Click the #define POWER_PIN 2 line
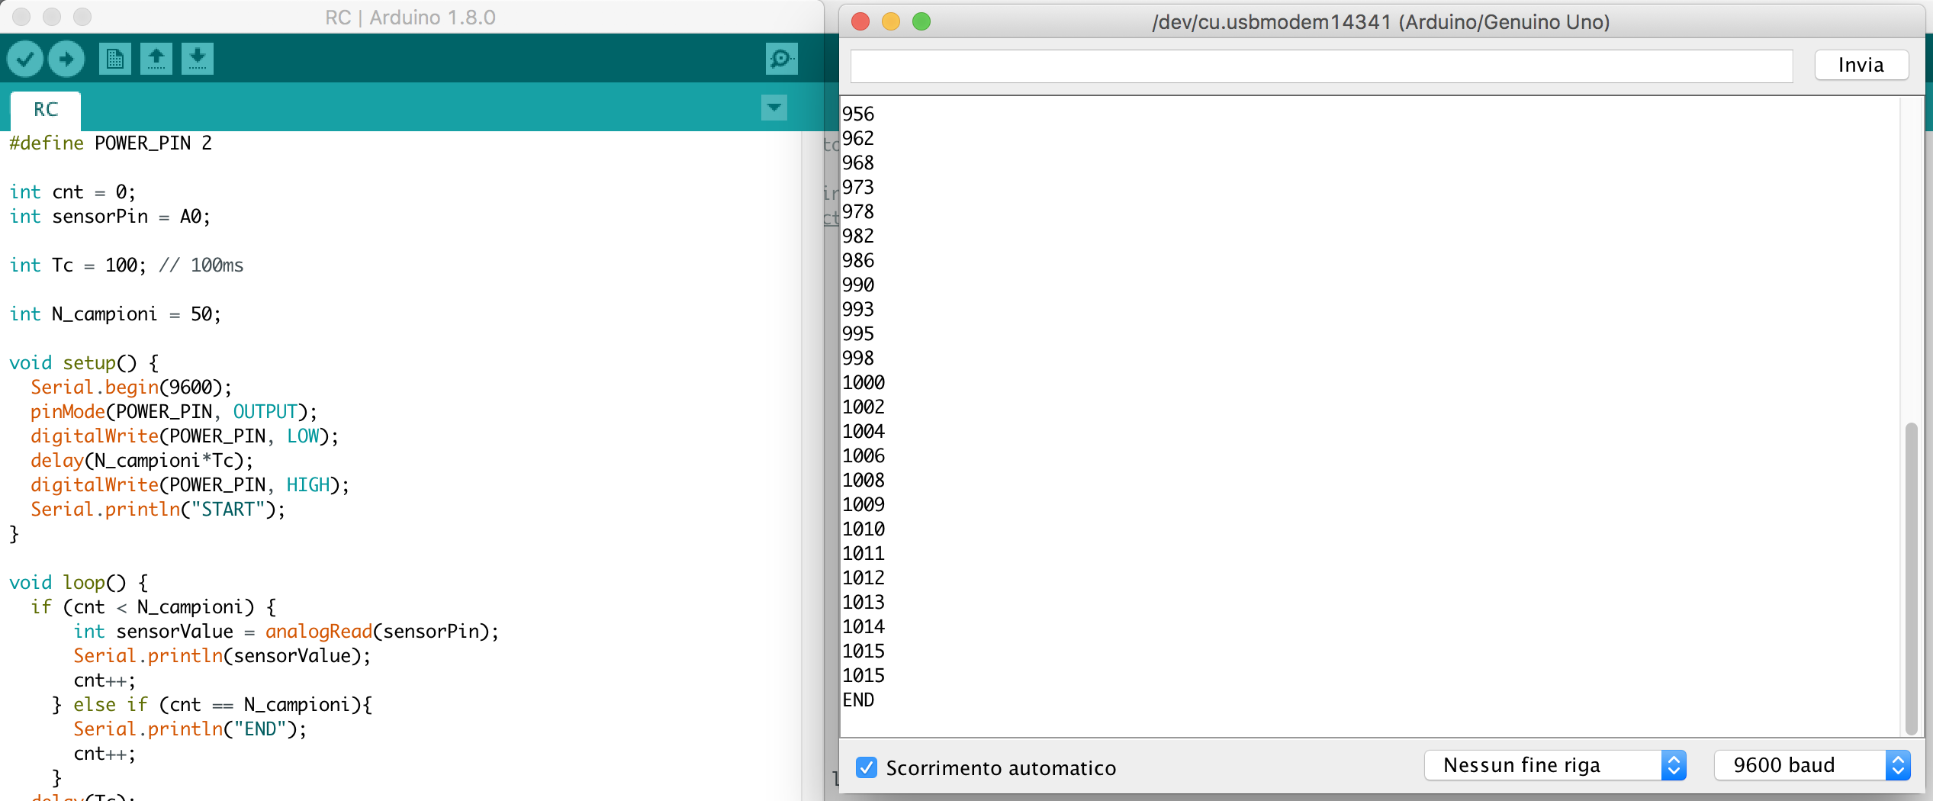 point(111,143)
